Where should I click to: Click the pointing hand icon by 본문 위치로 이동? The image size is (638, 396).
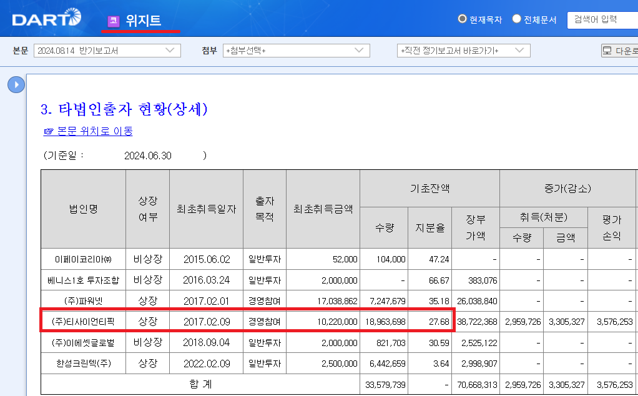click(49, 131)
